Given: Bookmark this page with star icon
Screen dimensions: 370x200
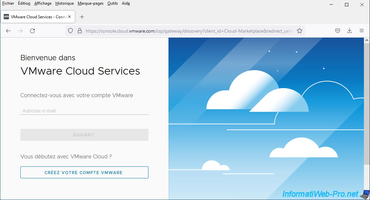Looking at the screenshot, I should click(x=300, y=31).
